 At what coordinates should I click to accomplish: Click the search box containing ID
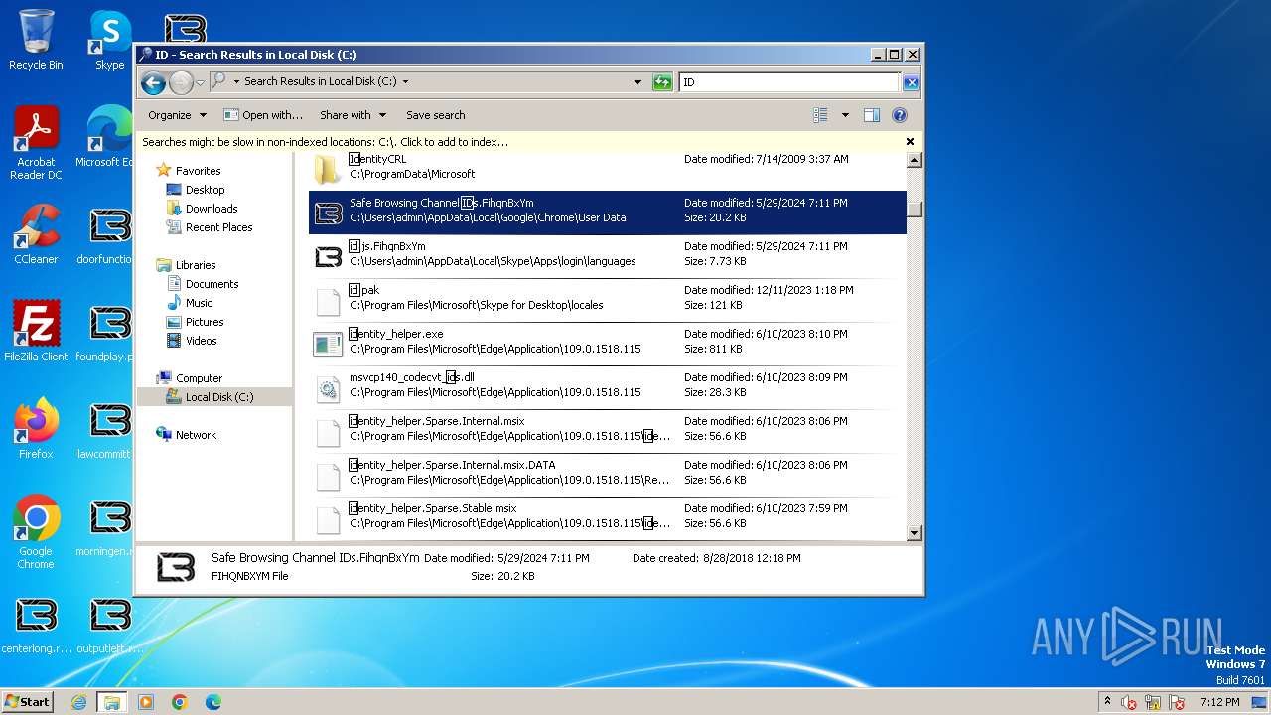pos(789,82)
